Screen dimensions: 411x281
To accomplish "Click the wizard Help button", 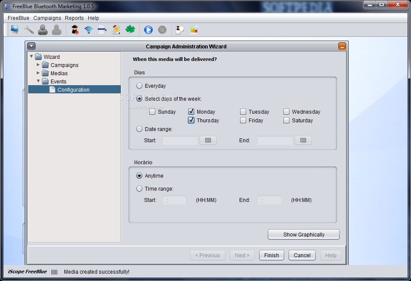I will click(x=331, y=255).
